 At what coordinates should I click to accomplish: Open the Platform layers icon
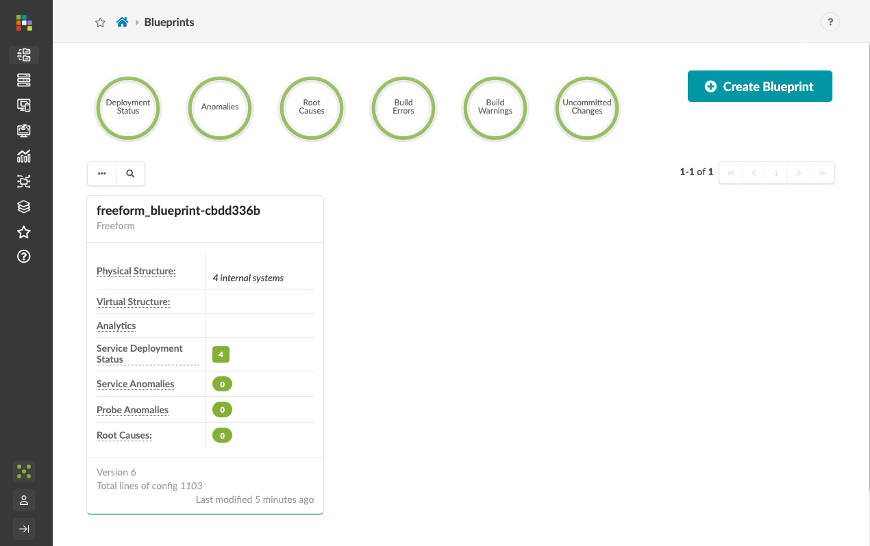24,206
